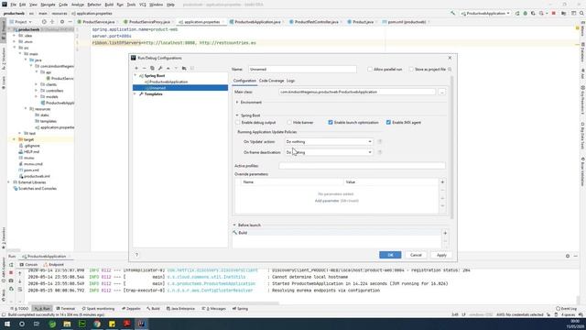The image size is (586, 330).
Task: Rerun the application in the Run panel
Action: point(11,265)
